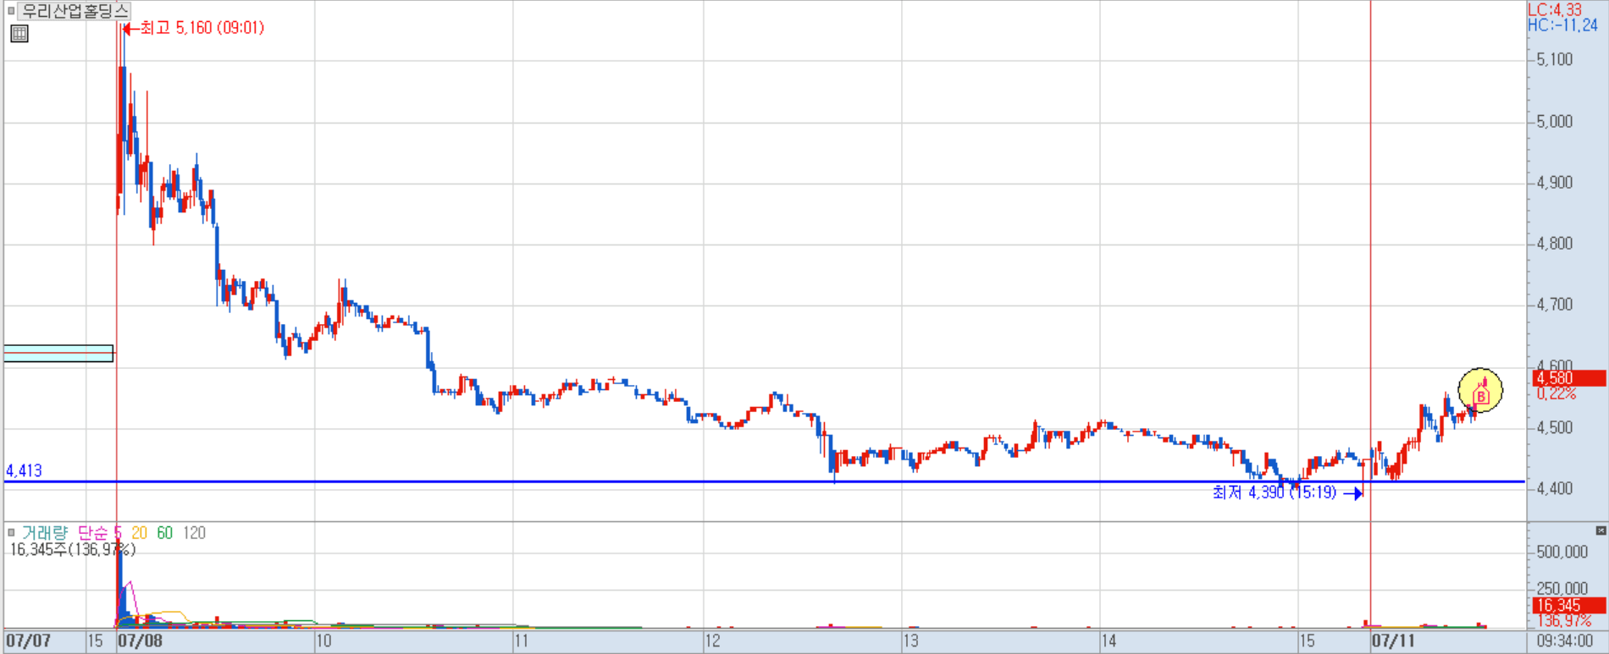Click the 4,400 price axis label
Image resolution: width=1609 pixels, height=654 pixels.
[x=1555, y=489]
